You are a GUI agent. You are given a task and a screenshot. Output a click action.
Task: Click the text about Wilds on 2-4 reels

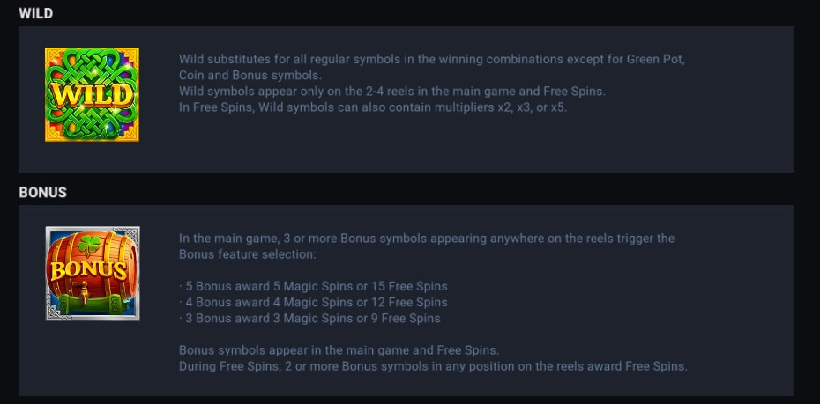click(392, 92)
